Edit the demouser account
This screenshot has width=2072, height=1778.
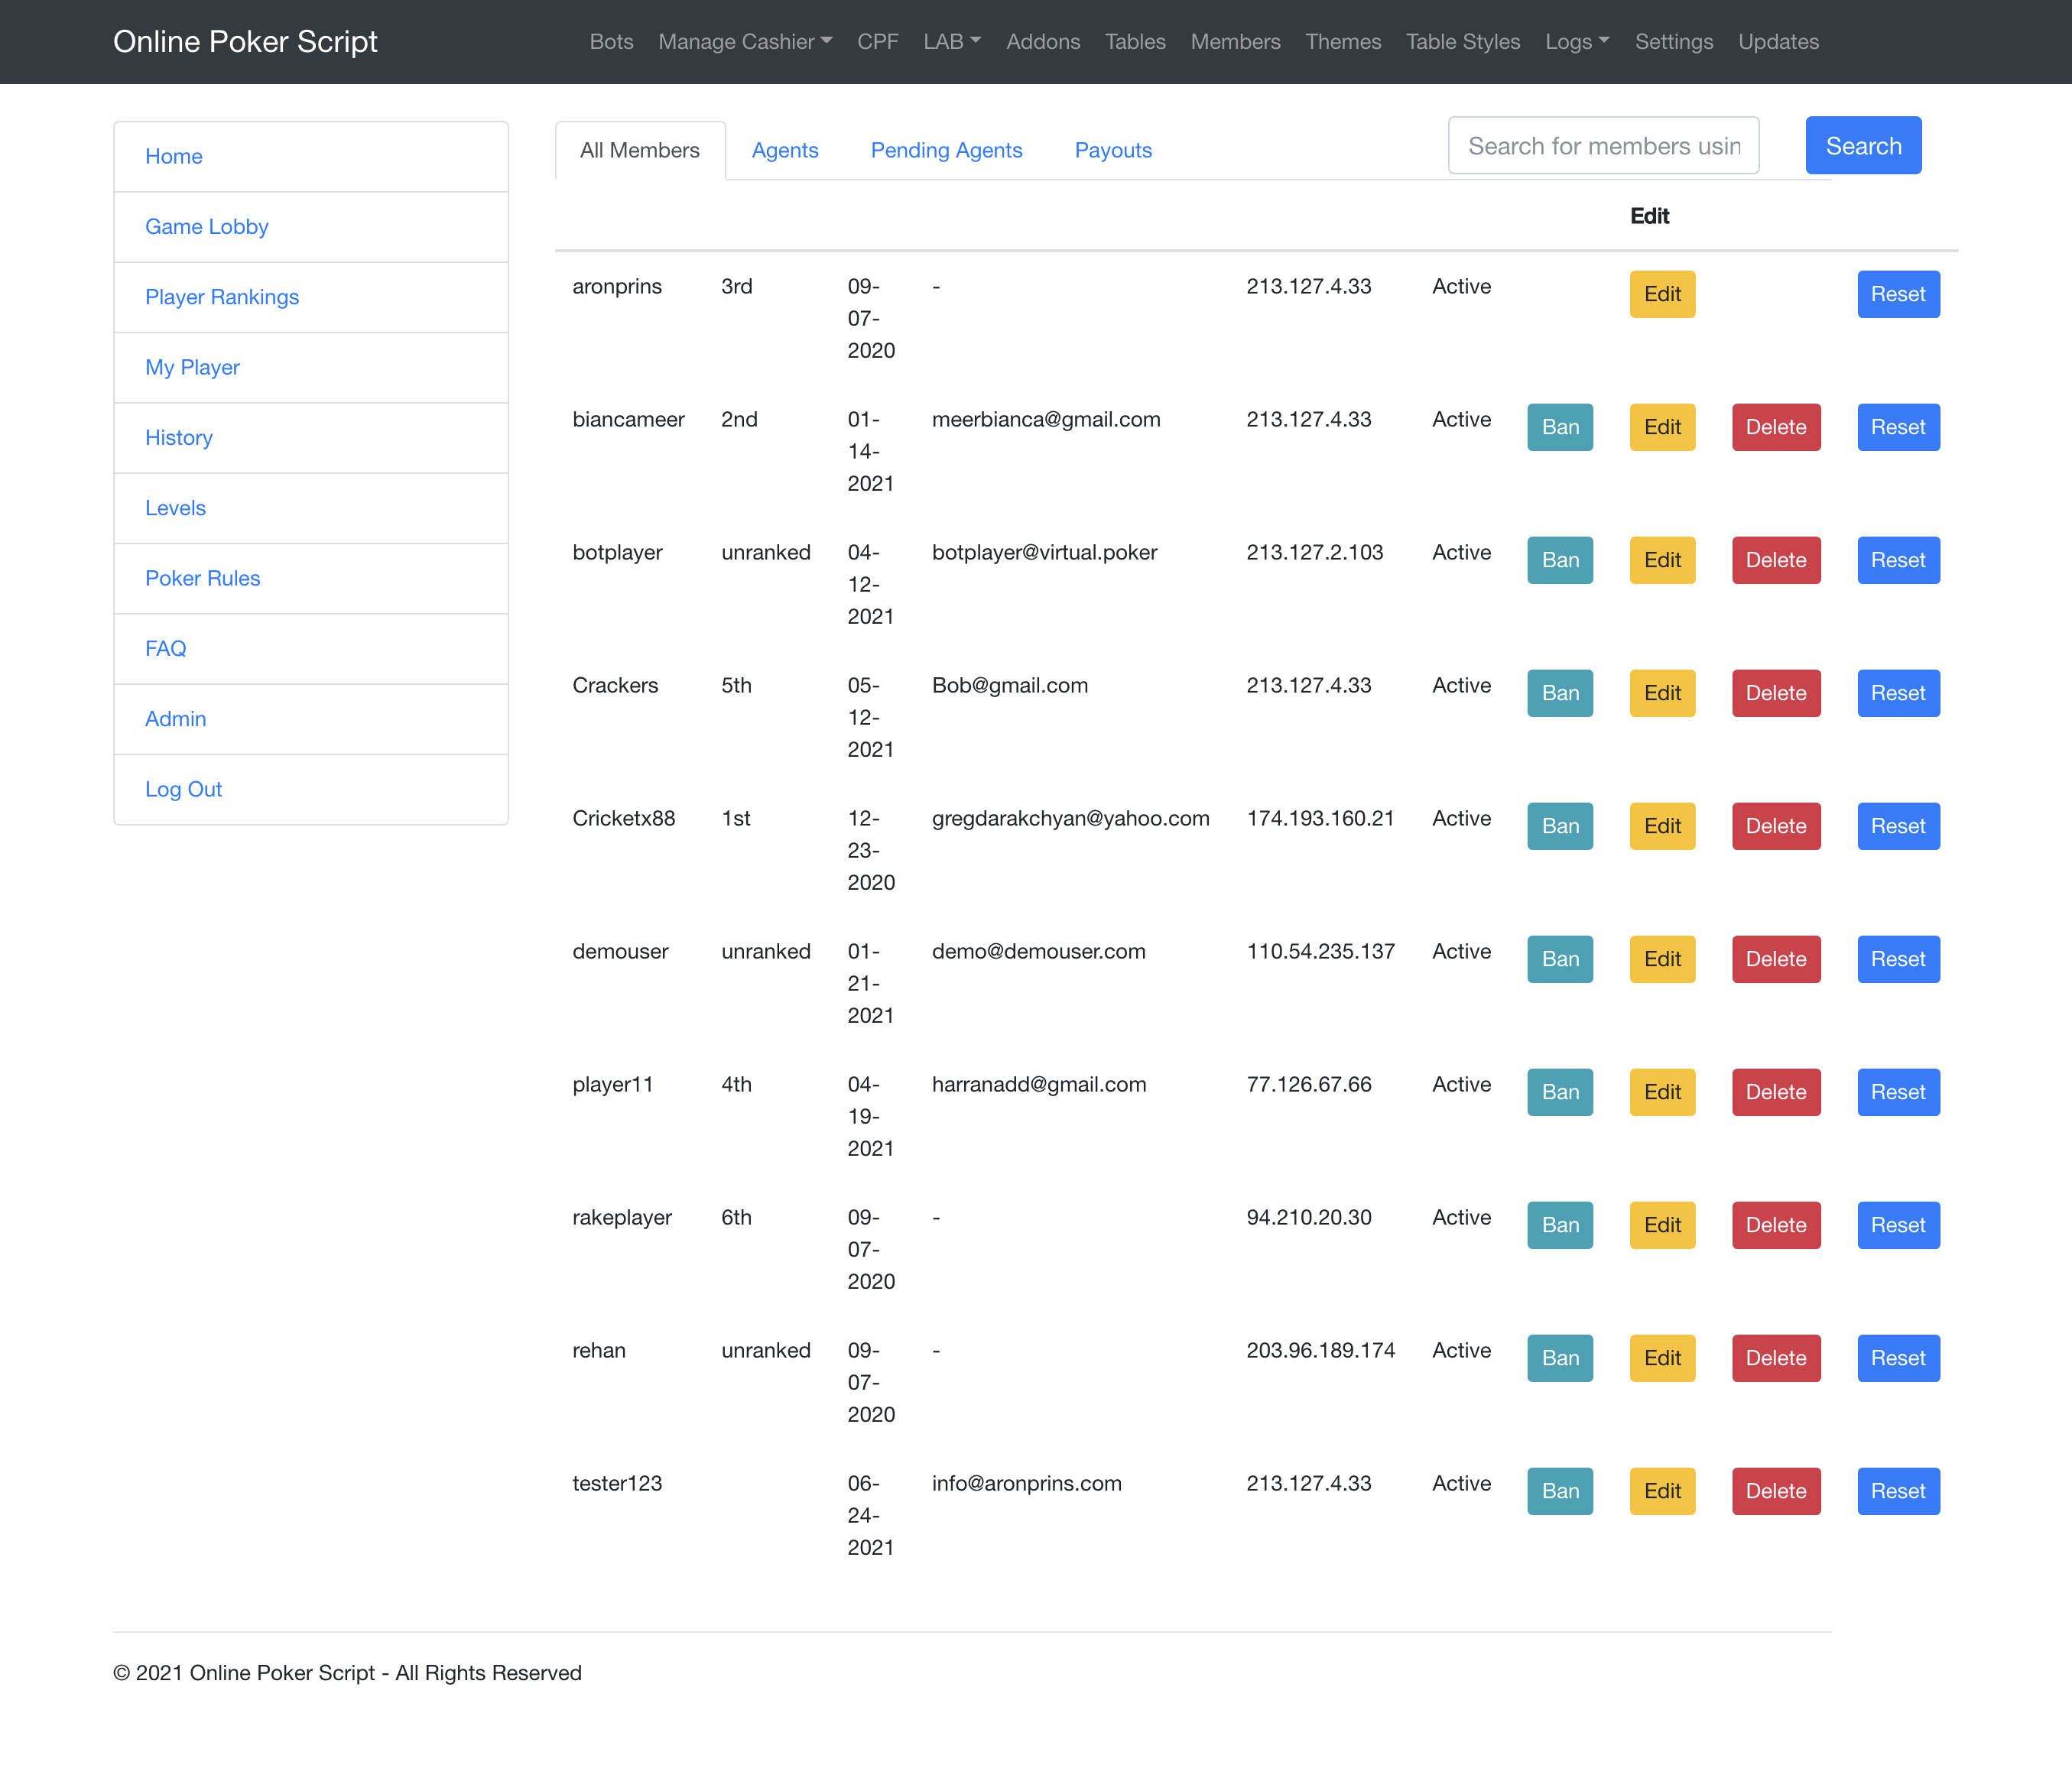tap(1662, 959)
